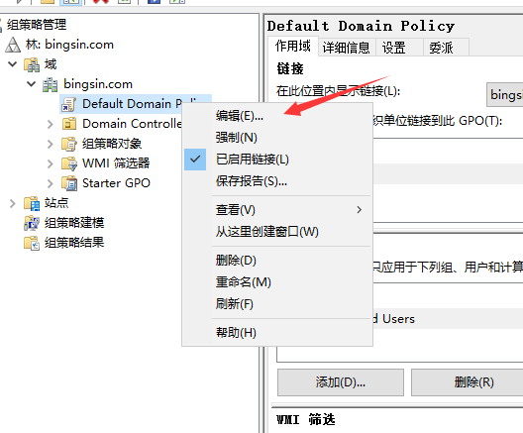Expand the 站点 sites node
This screenshot has width=523, height=433.
click(x=12, y=203)
